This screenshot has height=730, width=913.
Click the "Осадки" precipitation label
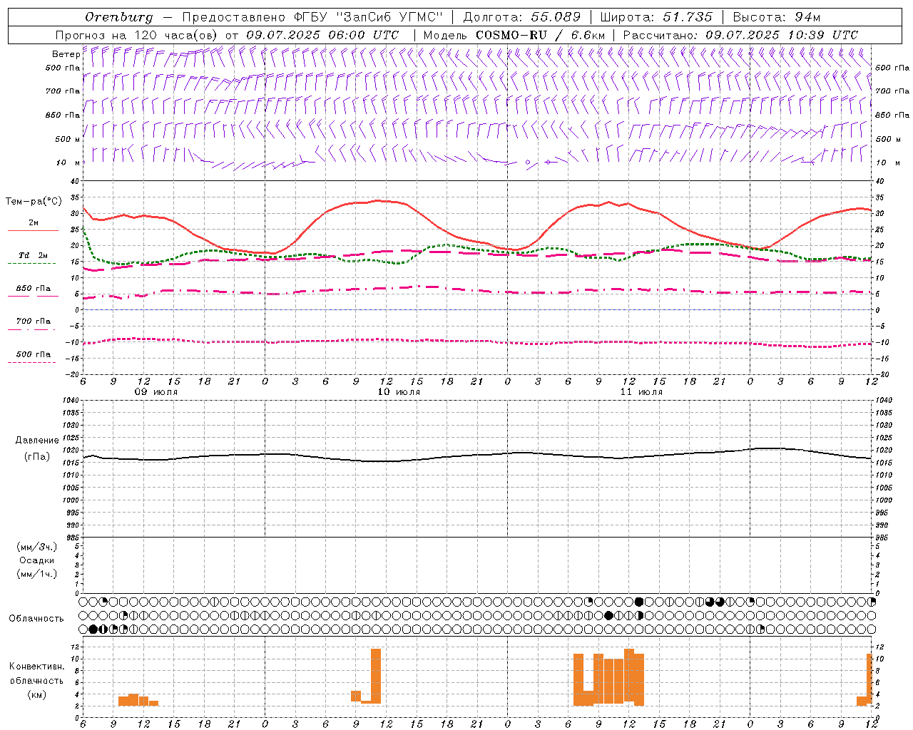[x=37, y=560]
